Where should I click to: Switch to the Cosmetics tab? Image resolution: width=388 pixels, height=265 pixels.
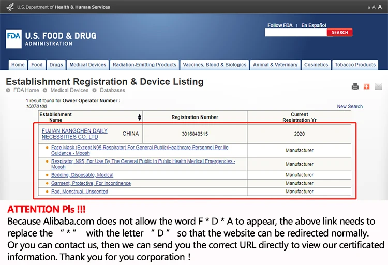pos(316,65)
